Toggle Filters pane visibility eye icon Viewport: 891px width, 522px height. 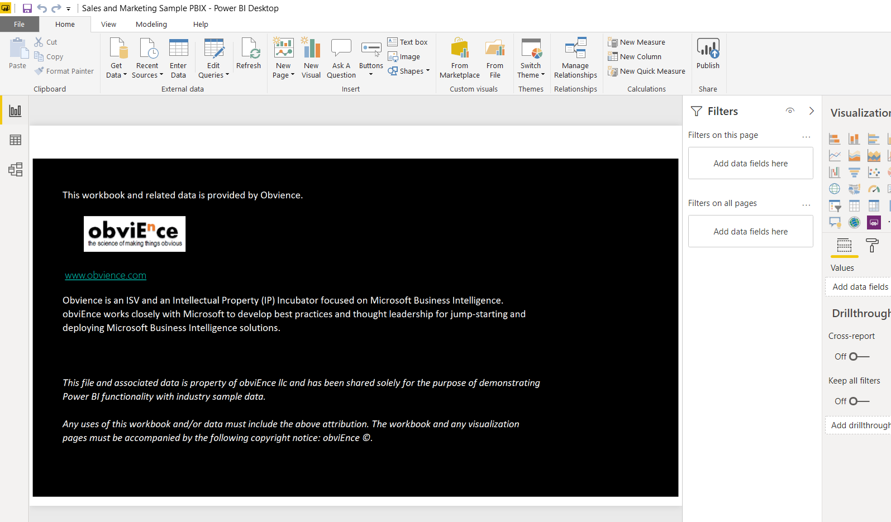pyautogui.click(x=790, y=111)
